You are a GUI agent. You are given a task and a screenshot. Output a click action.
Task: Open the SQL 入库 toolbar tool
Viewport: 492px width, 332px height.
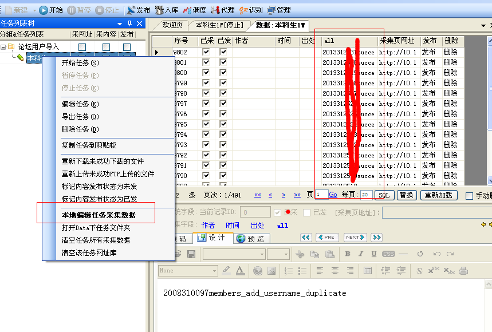[x=166, y=10]
